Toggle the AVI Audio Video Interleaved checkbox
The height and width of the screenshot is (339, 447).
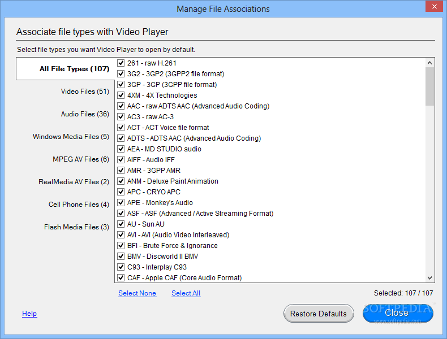pyautogui.click(x=121, y=234)
